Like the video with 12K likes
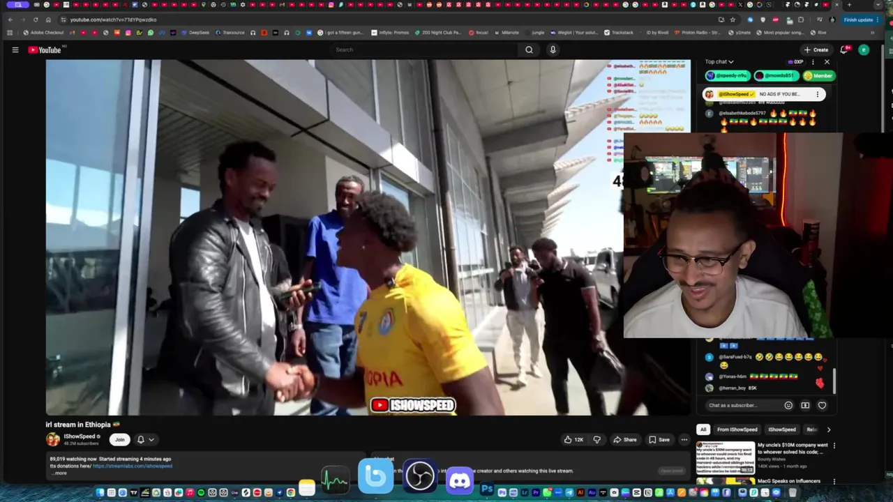893x502 pixels. point(573,439)
